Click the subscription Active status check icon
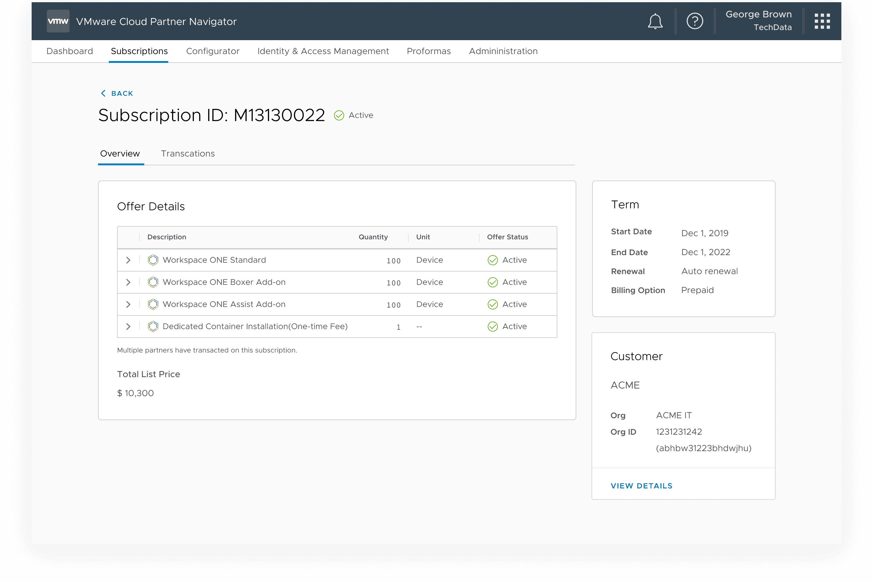 click(x=339, y=116)
